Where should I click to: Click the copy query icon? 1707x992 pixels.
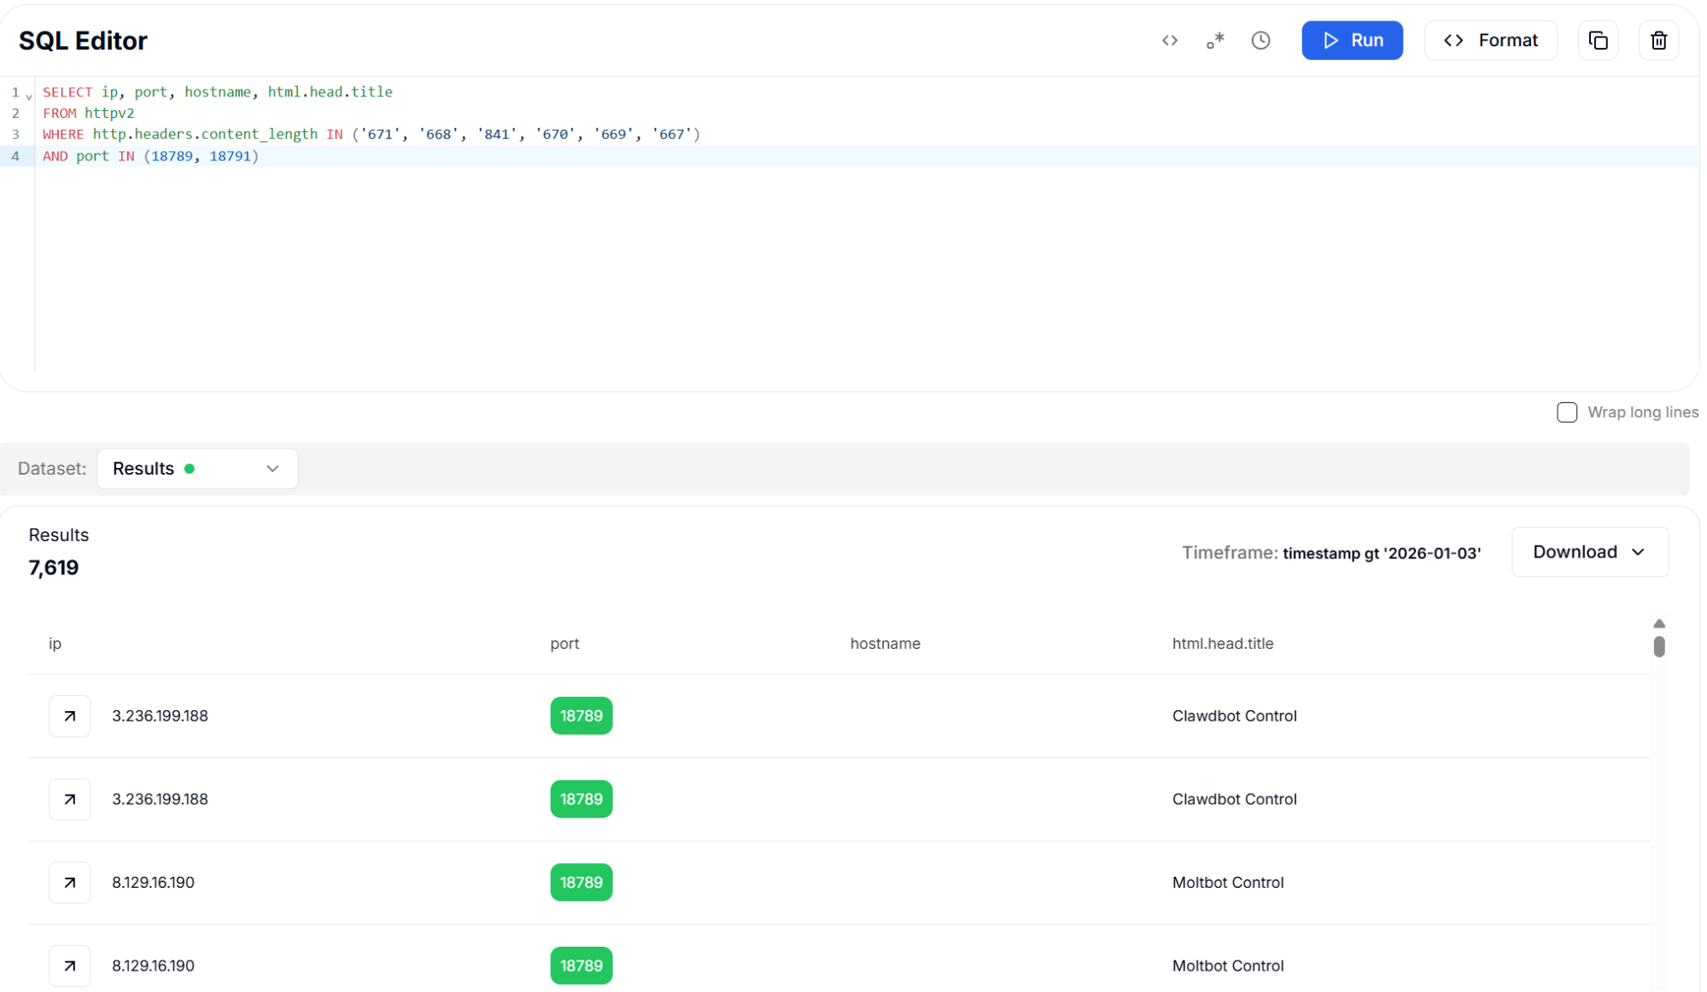1598,40
